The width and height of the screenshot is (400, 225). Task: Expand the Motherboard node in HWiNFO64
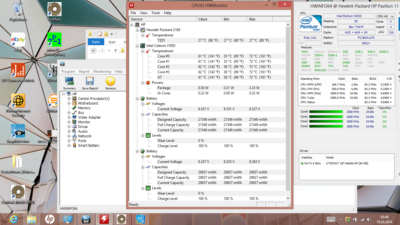(x=69, y=103)
